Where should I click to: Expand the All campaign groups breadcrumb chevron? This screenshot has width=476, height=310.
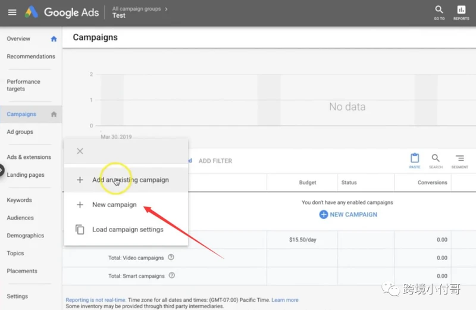166,9
